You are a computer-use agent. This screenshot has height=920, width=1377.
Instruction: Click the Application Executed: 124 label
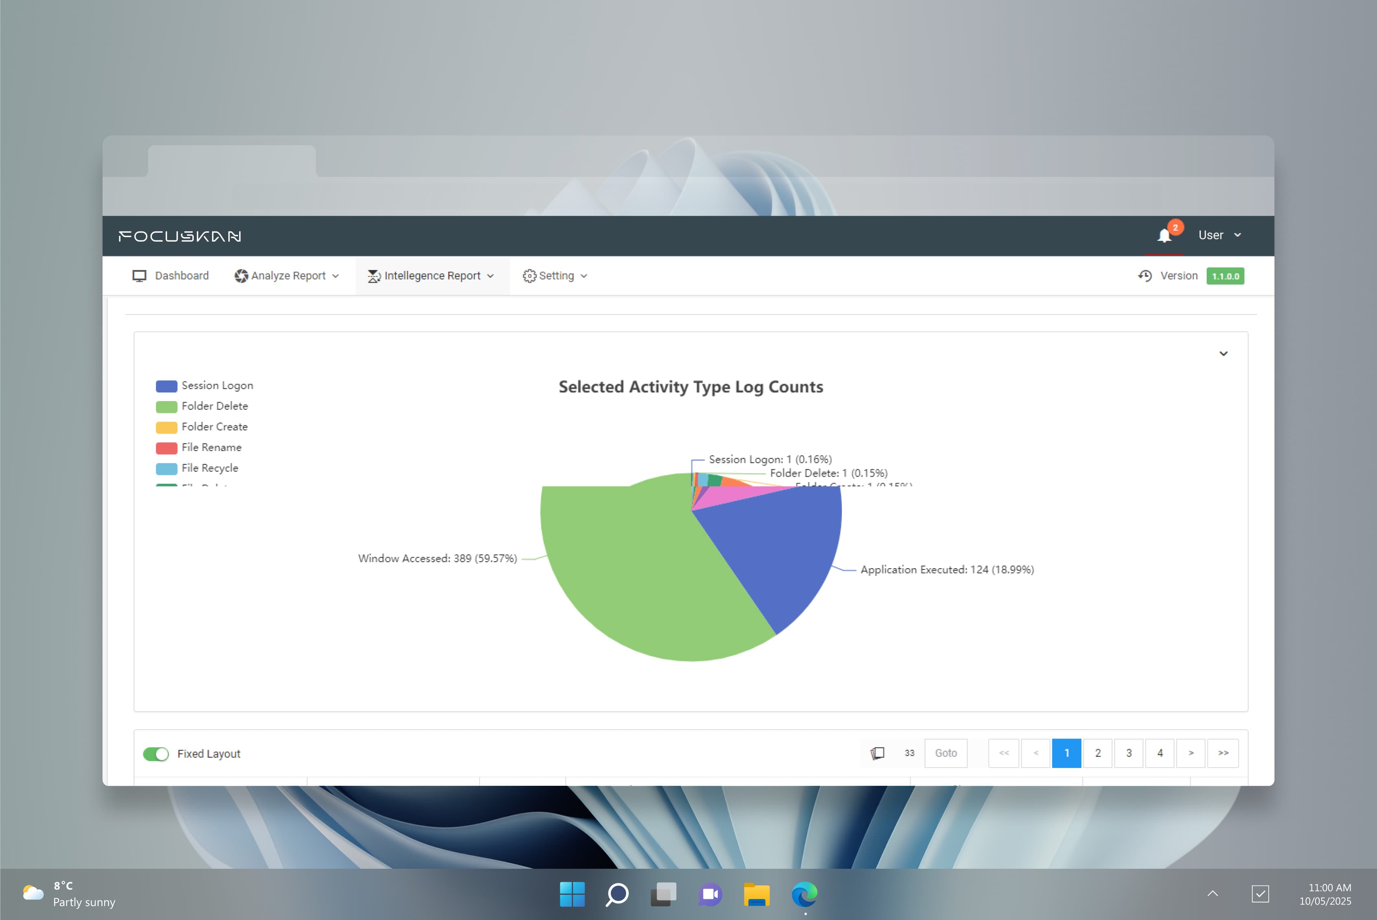[x=947, y=570]
